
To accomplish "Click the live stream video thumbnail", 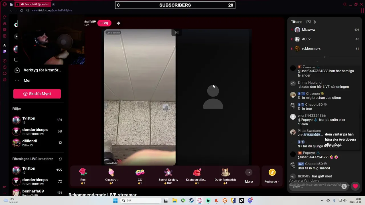I will click(140, 97).
